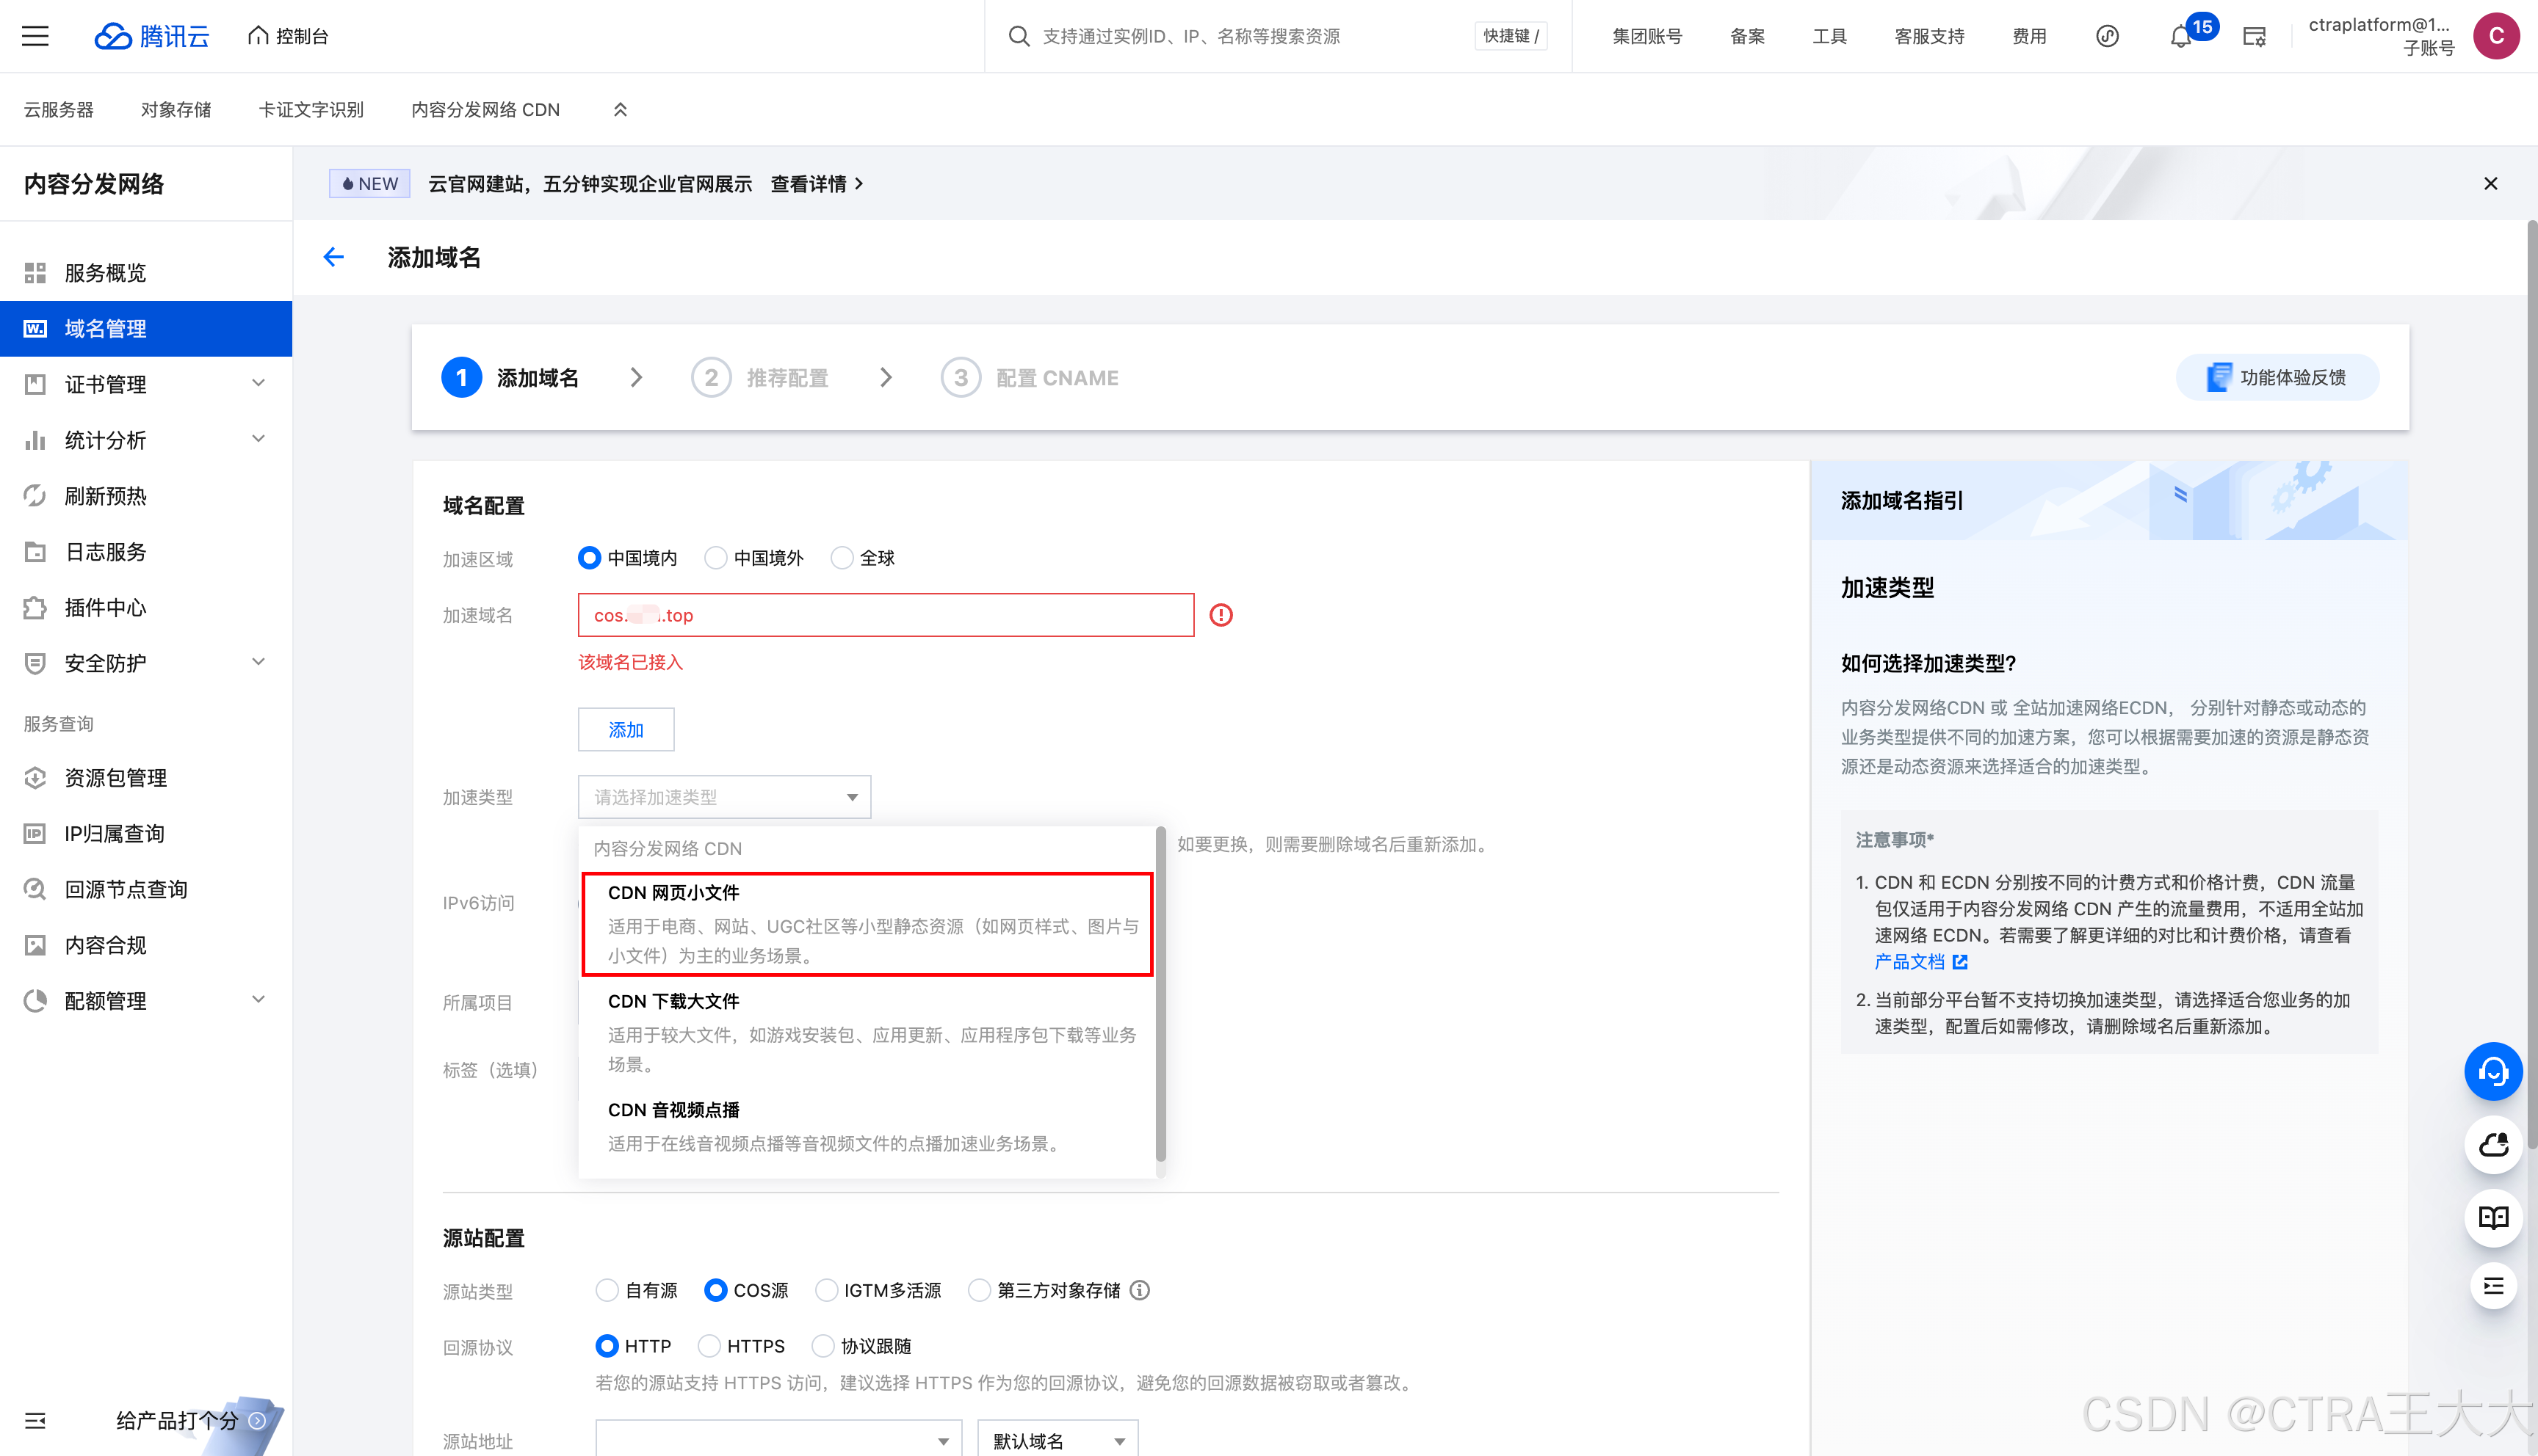Select 自有源 as origin type
Screen dimensions: 2538x1456
click(607, 1290)
